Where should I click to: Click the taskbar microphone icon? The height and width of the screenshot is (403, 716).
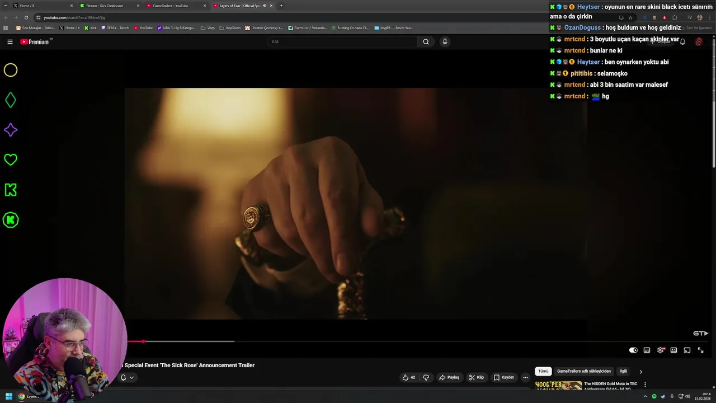pyautogui.click(x=672, y=396)
